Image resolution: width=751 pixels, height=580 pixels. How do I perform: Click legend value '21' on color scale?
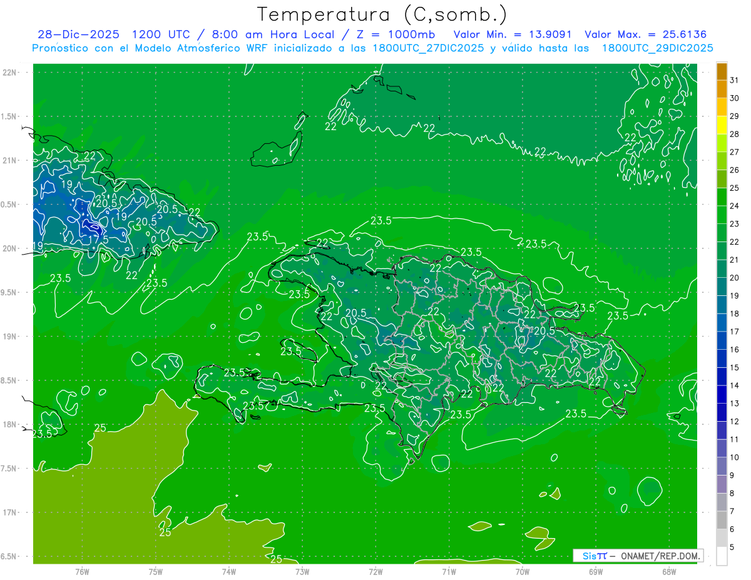(734, 260)
